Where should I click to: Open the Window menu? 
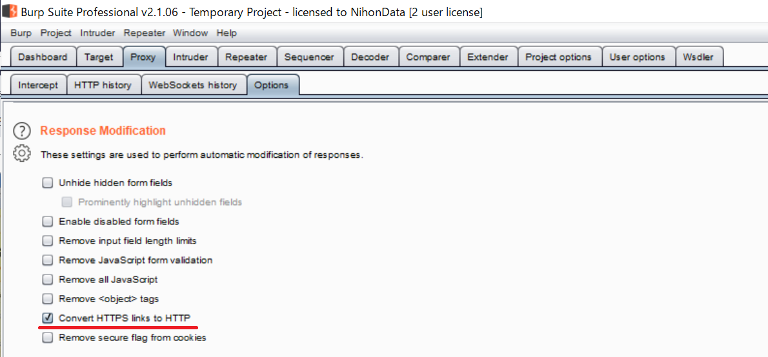190,34
